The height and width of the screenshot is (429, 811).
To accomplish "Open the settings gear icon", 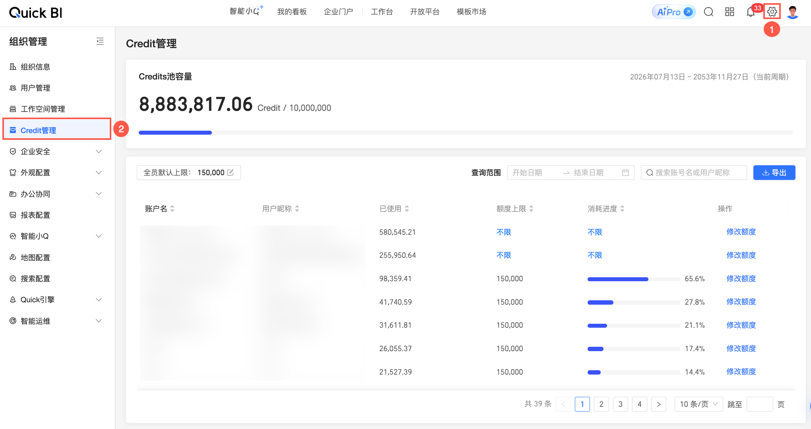I will (772, 12).
